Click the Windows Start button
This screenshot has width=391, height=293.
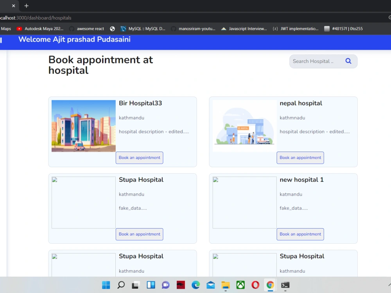[x=106, y=285]
